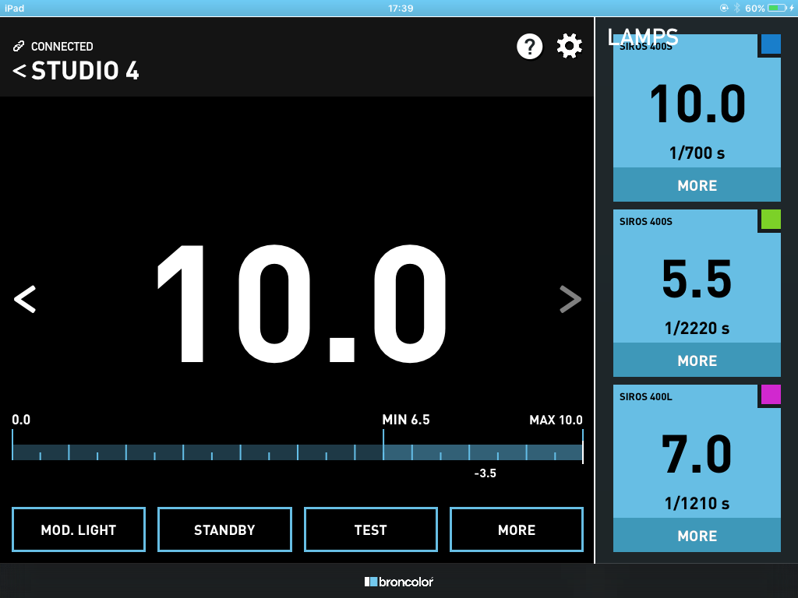Go back using the arrow before STUDIO 4
798x598 pixels.
click(19, 72)
